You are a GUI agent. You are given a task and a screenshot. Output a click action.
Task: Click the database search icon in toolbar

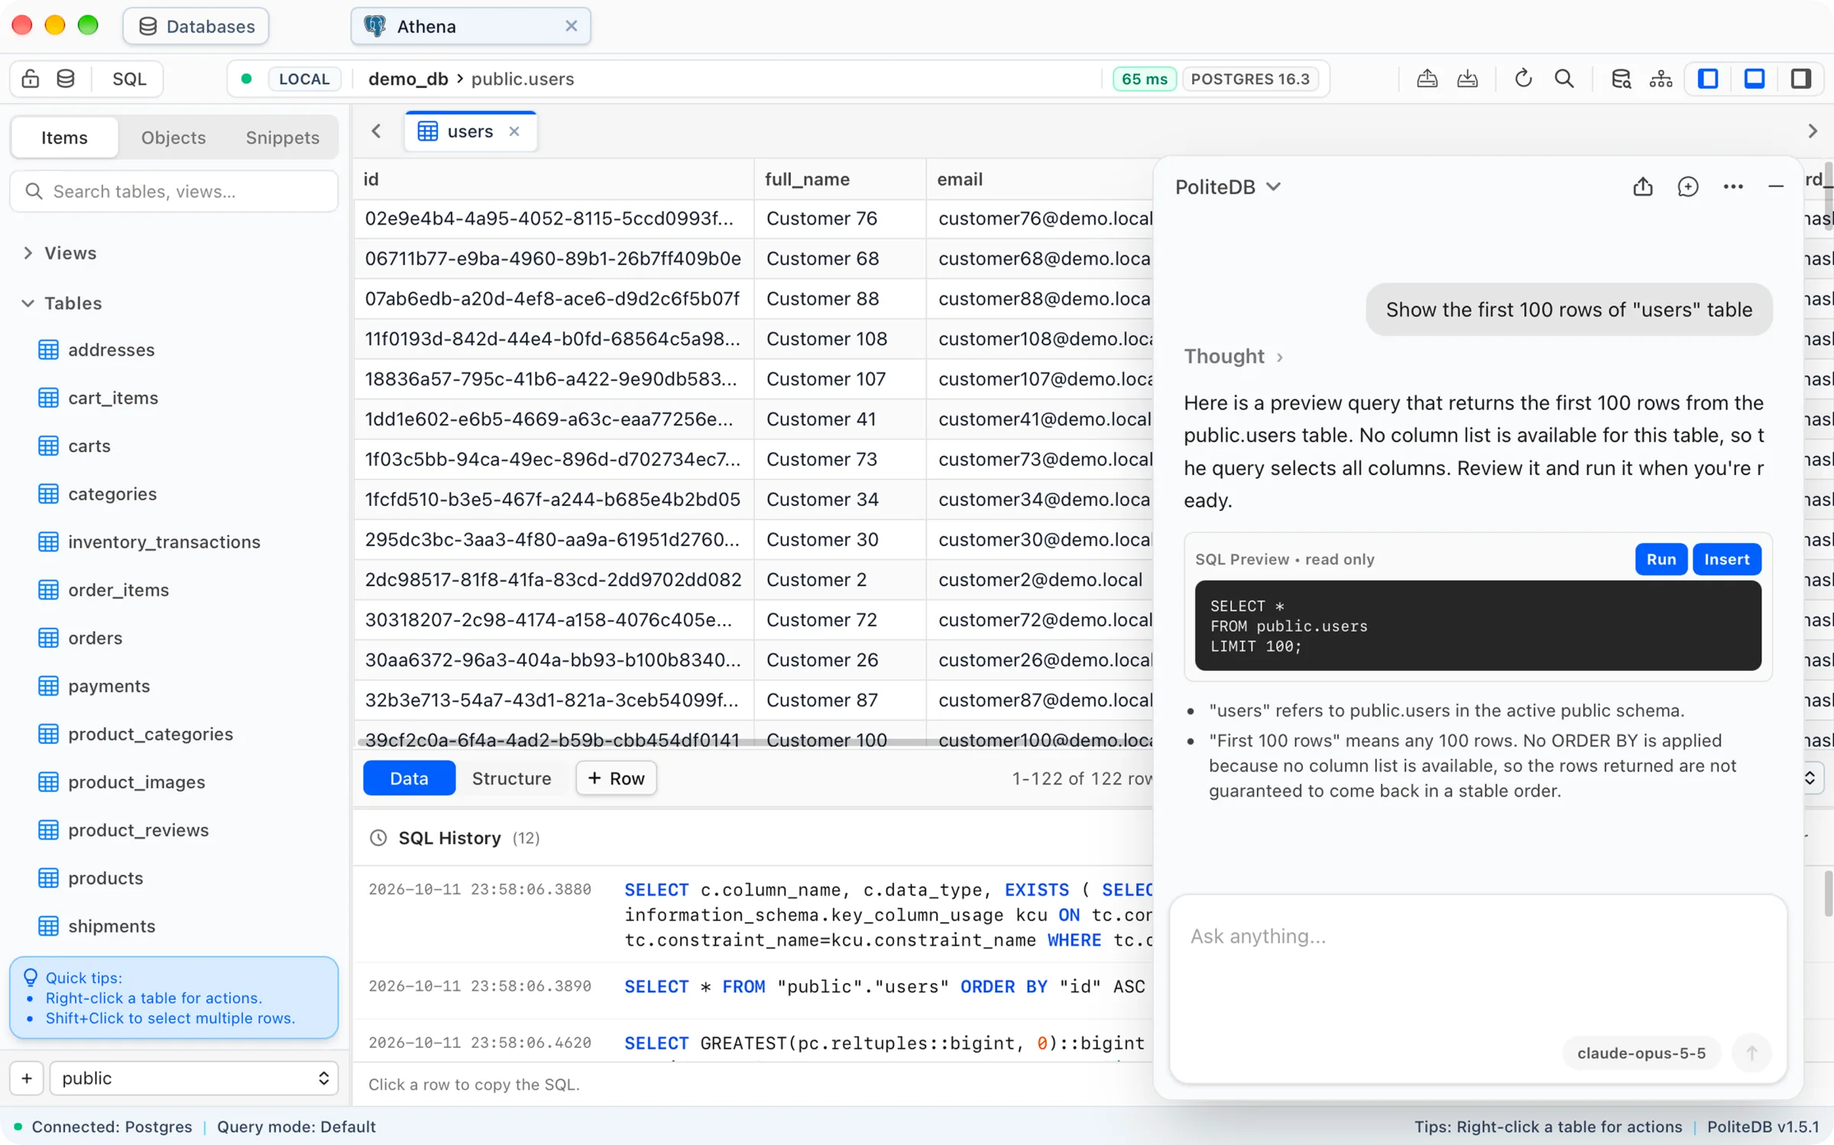tap(1621, 79)
